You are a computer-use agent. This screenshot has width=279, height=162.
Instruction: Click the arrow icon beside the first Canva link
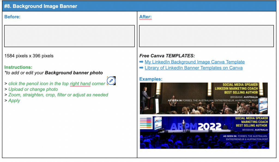pos(141,62)
